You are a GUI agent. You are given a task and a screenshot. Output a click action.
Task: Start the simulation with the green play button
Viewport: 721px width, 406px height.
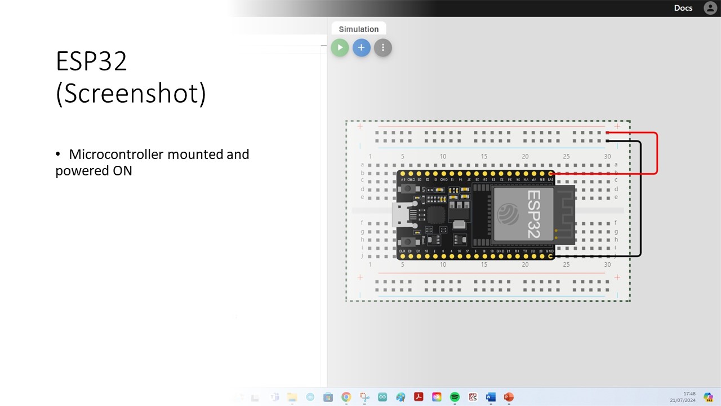point(340,48)
